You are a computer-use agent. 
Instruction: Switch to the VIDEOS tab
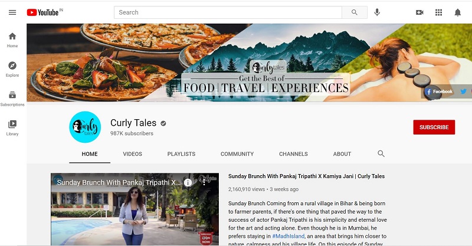pyautogui.click(x=132, y=154)
